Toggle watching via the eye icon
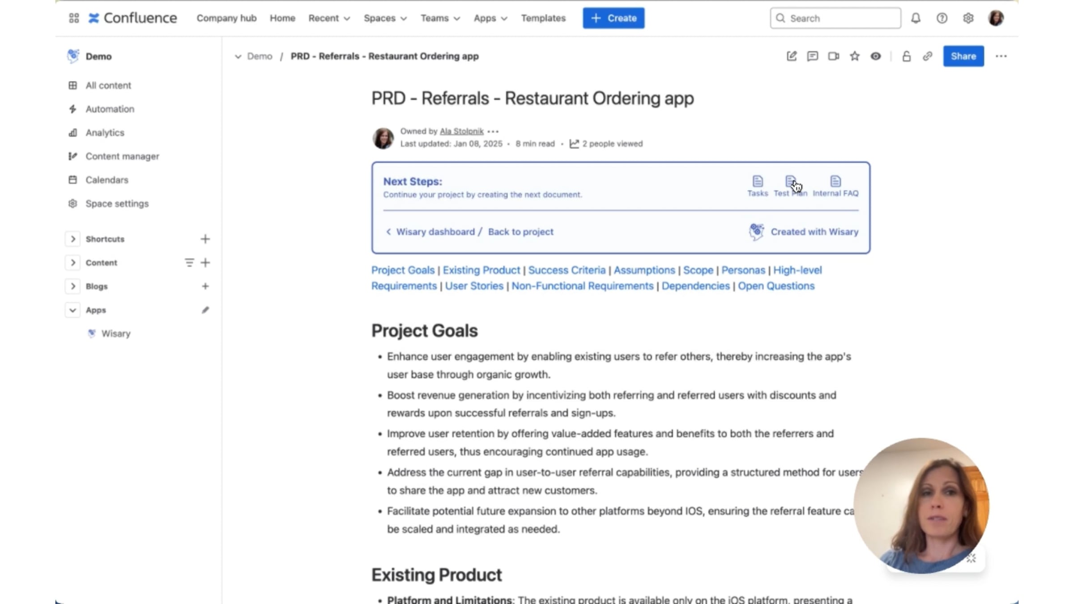This screenshot has height=604, width=1074. pos(875,56)
